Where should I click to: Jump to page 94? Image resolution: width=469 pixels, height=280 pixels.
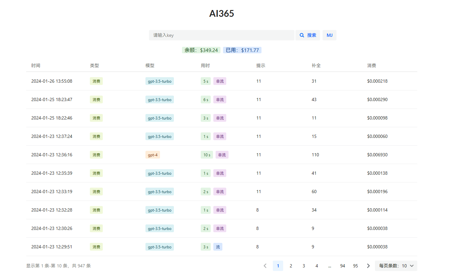tap(343, 266)
